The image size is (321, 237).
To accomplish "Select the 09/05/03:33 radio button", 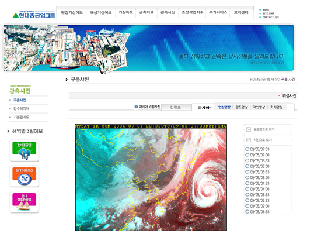I will (x=247, y=195).
